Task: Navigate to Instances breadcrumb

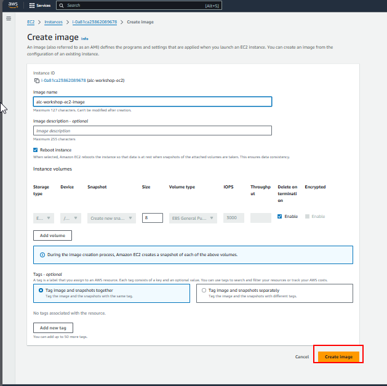Action: (x=53, y=22)
